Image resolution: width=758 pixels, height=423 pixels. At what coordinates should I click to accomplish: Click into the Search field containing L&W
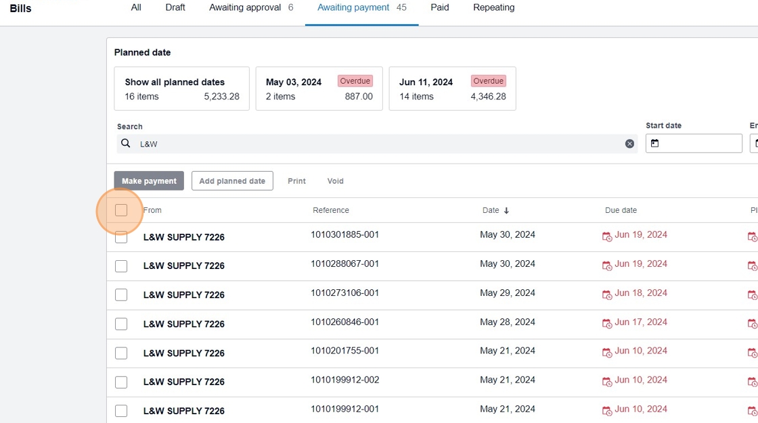tap(377, 144)
